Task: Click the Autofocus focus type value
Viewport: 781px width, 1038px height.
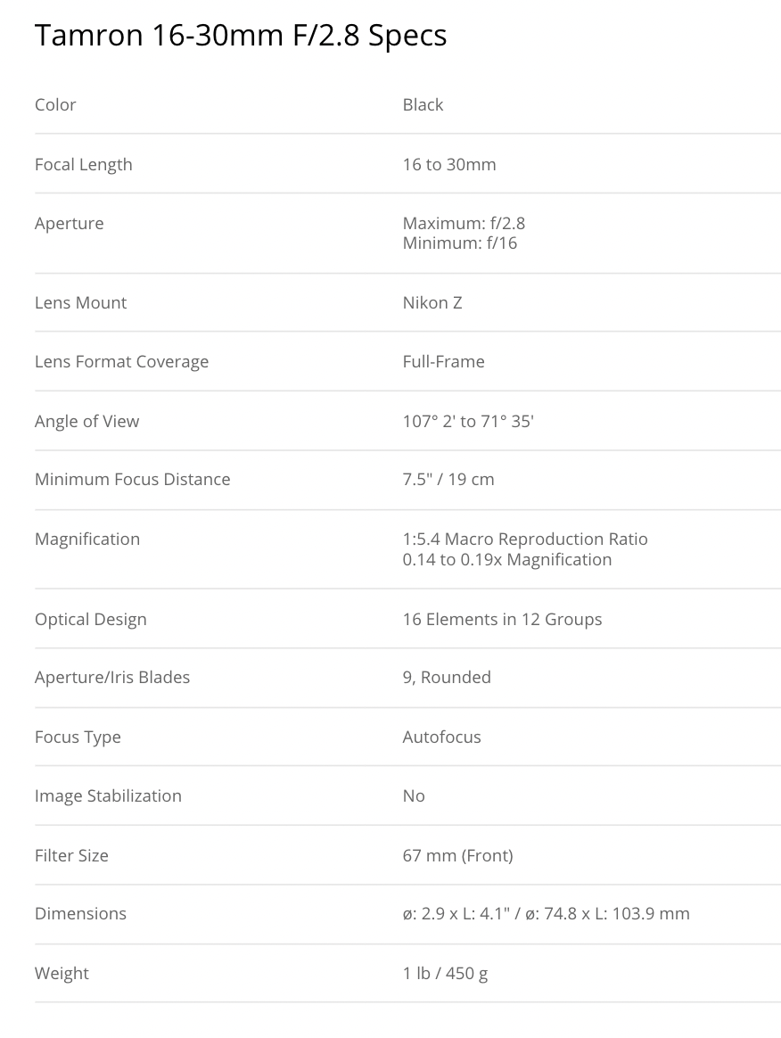Action: click(x=441, y=737)
